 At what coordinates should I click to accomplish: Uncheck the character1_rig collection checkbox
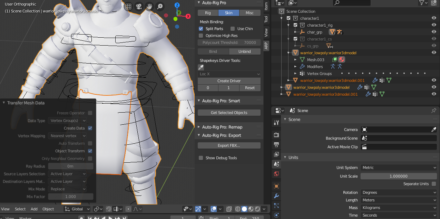click(295, 25)
